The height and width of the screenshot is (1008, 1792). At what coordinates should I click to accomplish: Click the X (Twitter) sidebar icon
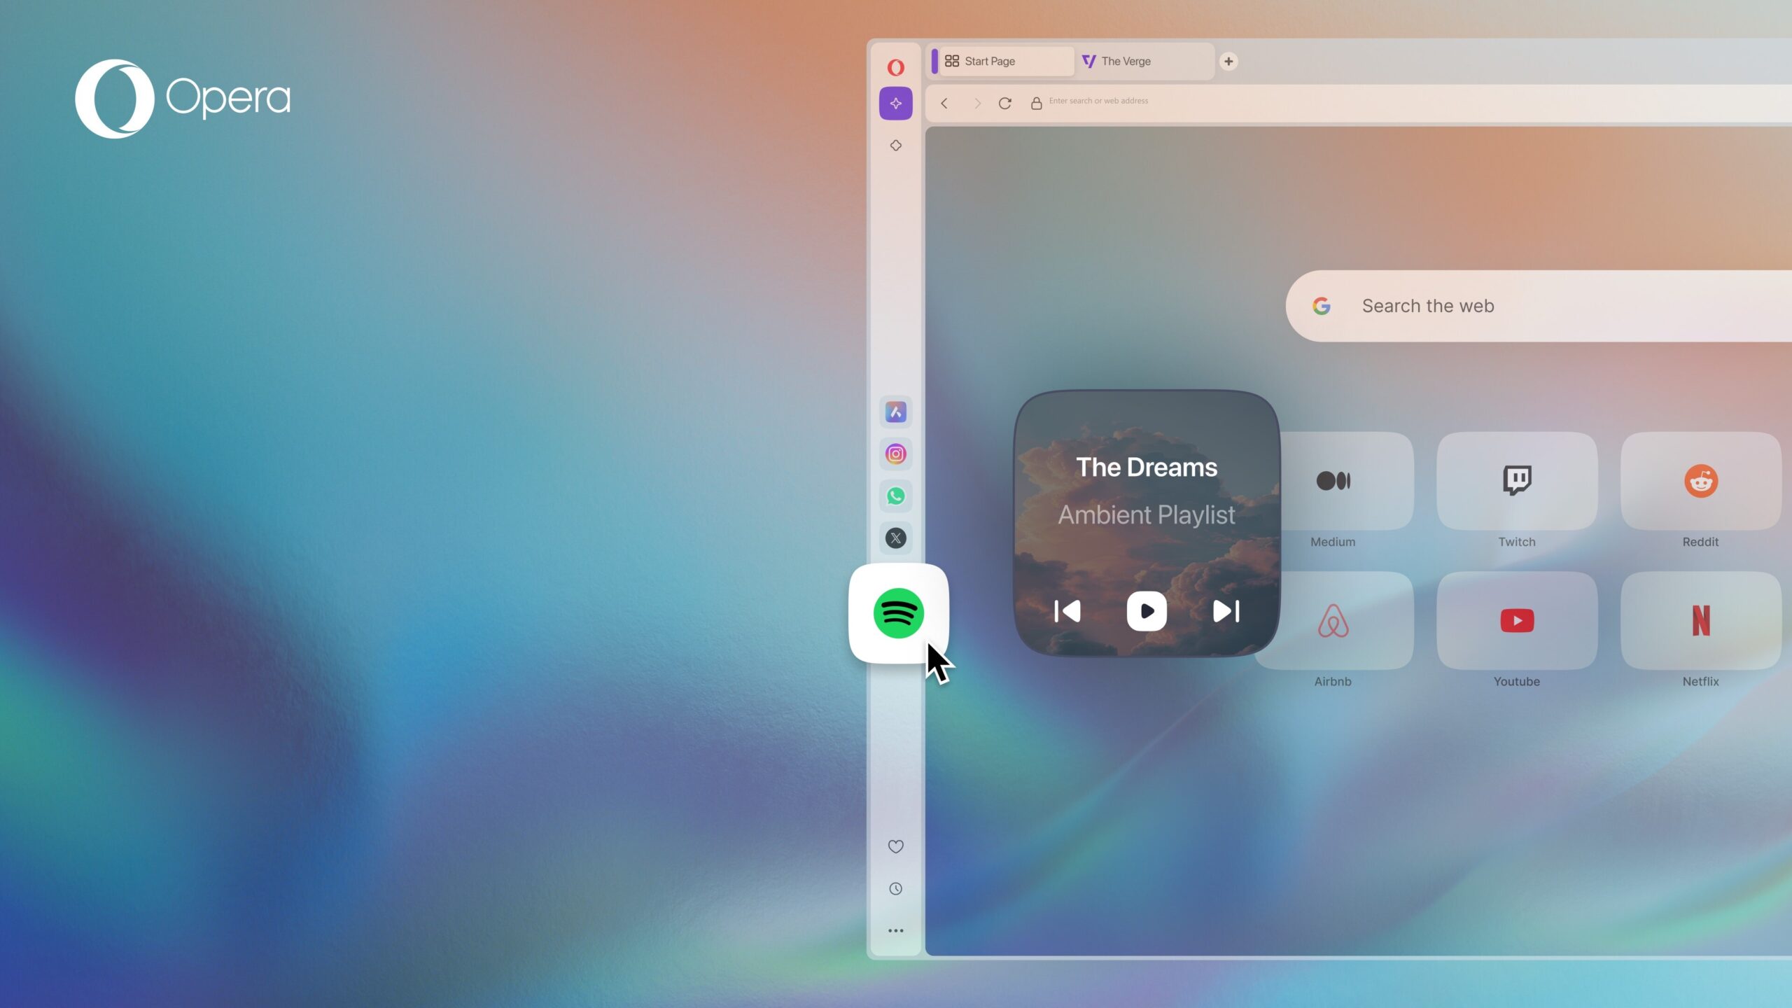tap(896, 538)
